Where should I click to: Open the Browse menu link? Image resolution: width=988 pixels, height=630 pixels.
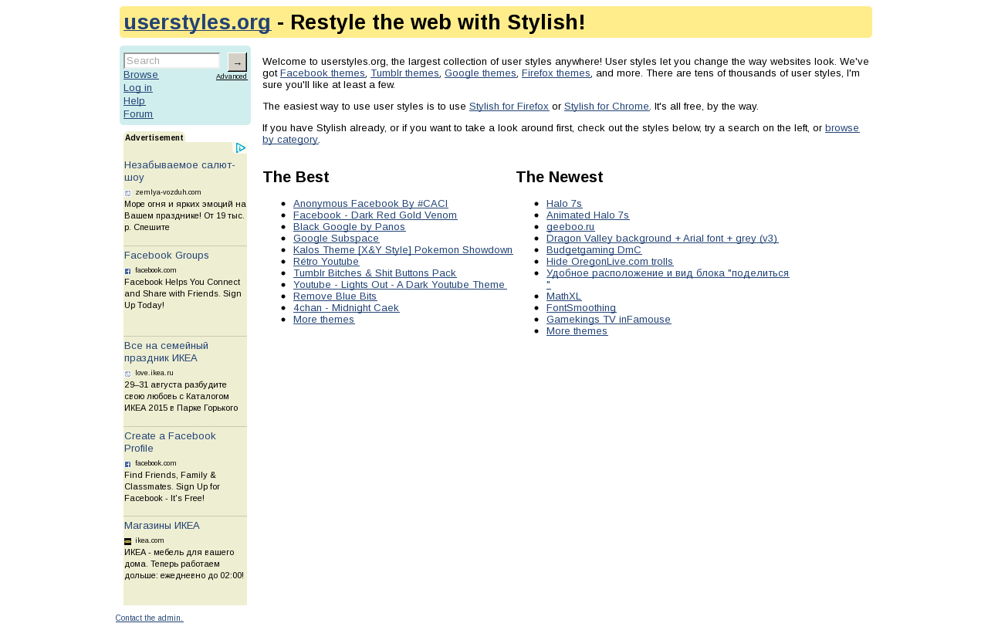click(140, 75)
